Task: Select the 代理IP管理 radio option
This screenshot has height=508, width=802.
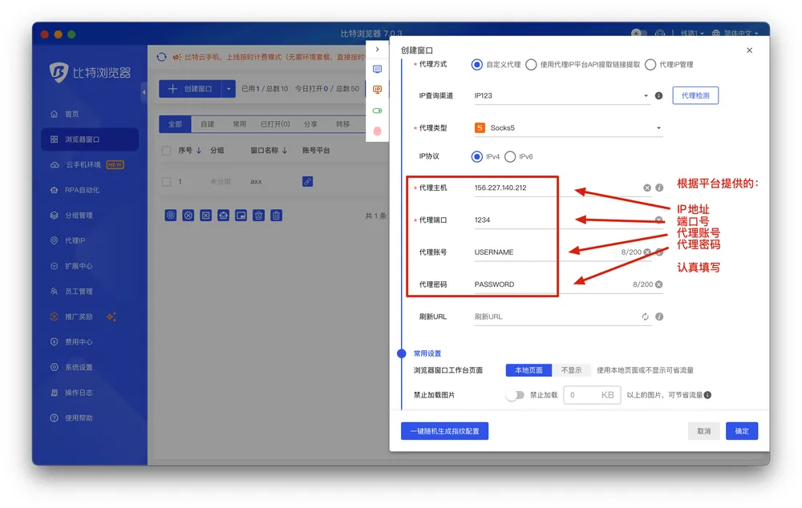Action: point(650,65)
